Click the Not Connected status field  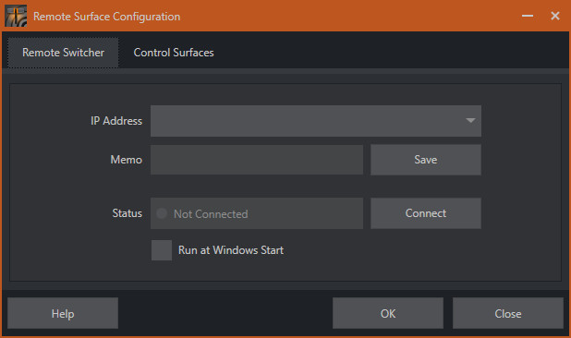pyautogui.click(x=257, y=213)
